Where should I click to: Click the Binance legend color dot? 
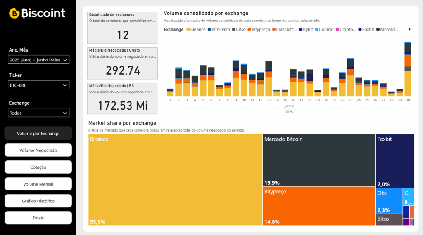[188, 29]
